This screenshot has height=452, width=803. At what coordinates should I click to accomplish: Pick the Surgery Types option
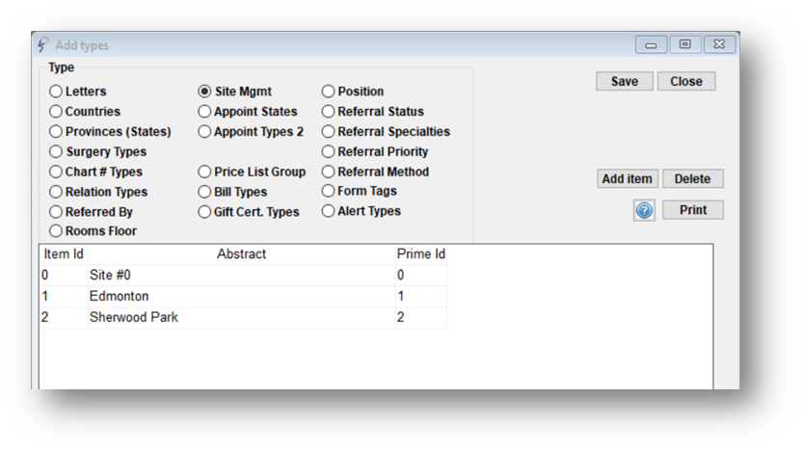click(x=55, y=151)
